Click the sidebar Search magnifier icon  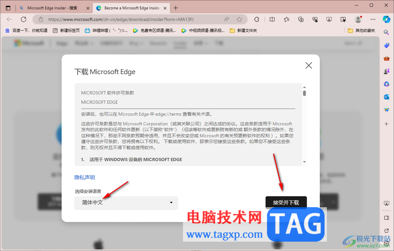pyautogui.click(x=386, y=32)
